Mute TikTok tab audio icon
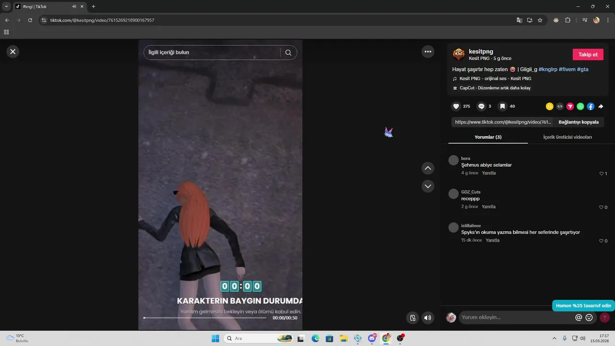Screen dimensions: 615x346 click(x=74, y=7)
